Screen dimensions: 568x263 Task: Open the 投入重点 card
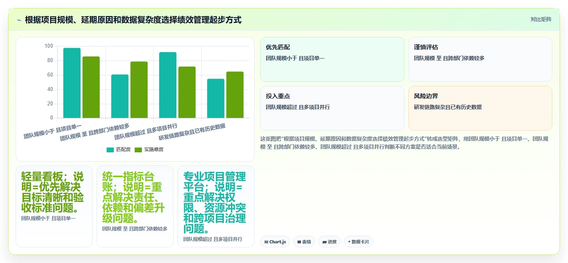(x=332, y=108)
